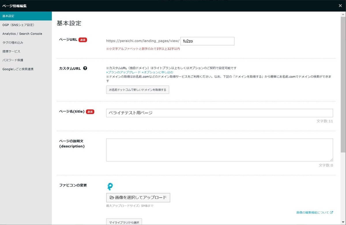This screenshot has width=346, height=225.
Task: Click the red 必須 badge beside ページ名(title)
Action: (x=90, y=112)
